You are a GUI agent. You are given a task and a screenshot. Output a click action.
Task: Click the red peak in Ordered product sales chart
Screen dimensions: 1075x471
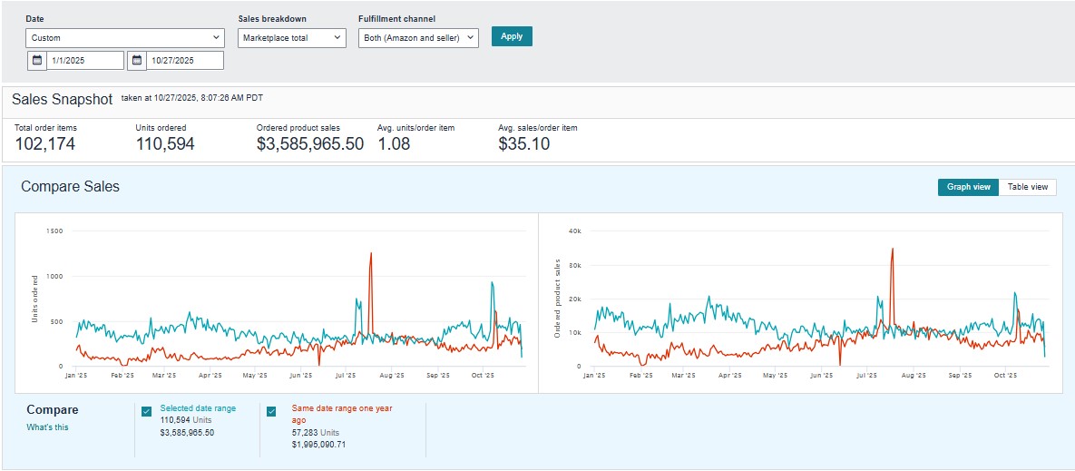pyautogui.click(x=893, y=250)
